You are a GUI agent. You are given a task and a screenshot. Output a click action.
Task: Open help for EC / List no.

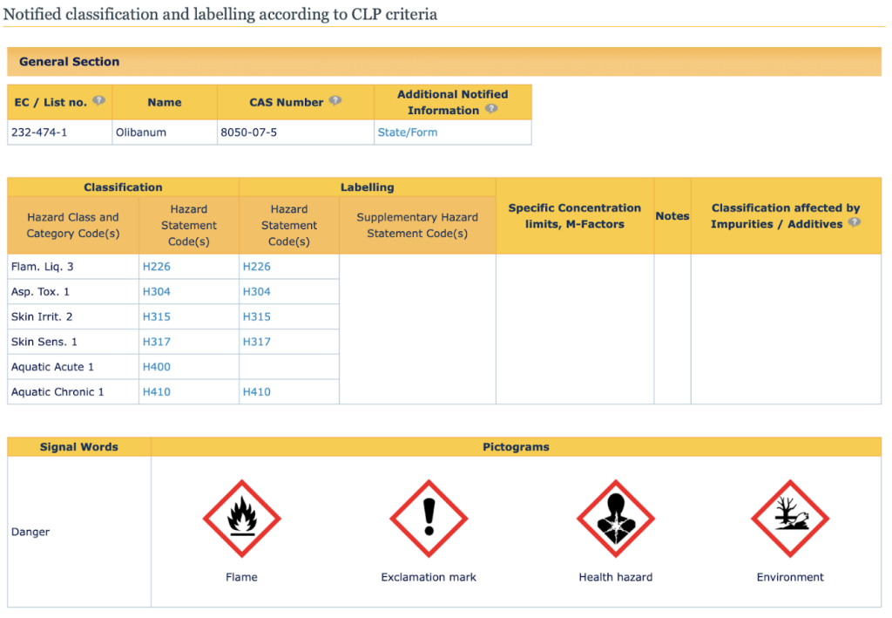(99, 100)
